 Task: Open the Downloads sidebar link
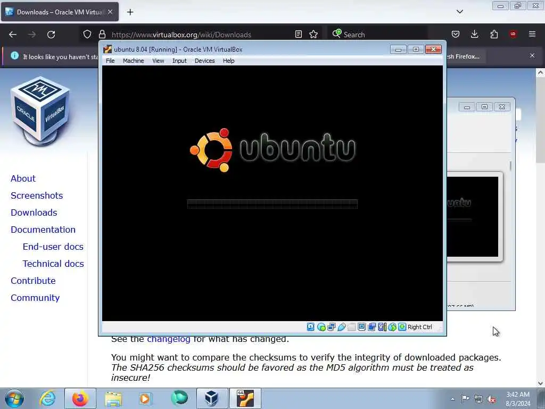click(34, 212)
